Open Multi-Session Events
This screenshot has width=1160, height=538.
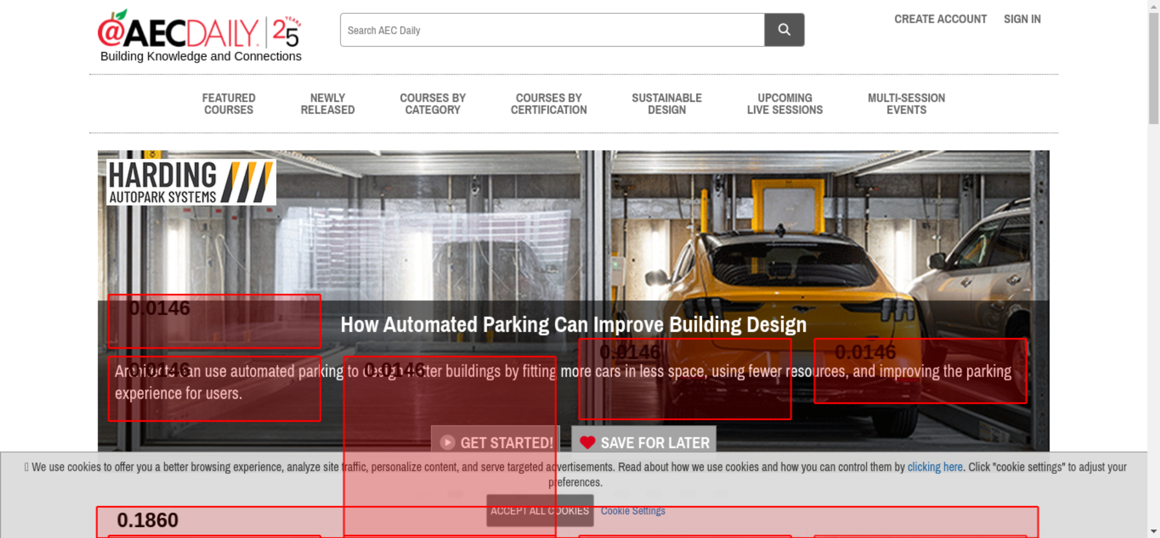(906, 104)
